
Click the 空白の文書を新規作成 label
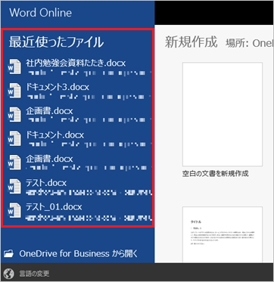click(215, 174)
